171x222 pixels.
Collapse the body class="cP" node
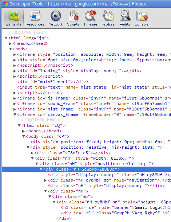tap(23, 136)
